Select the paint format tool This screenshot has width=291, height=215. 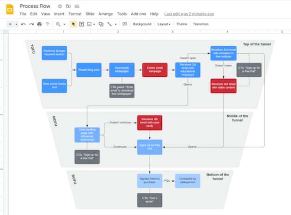point(47,24)
